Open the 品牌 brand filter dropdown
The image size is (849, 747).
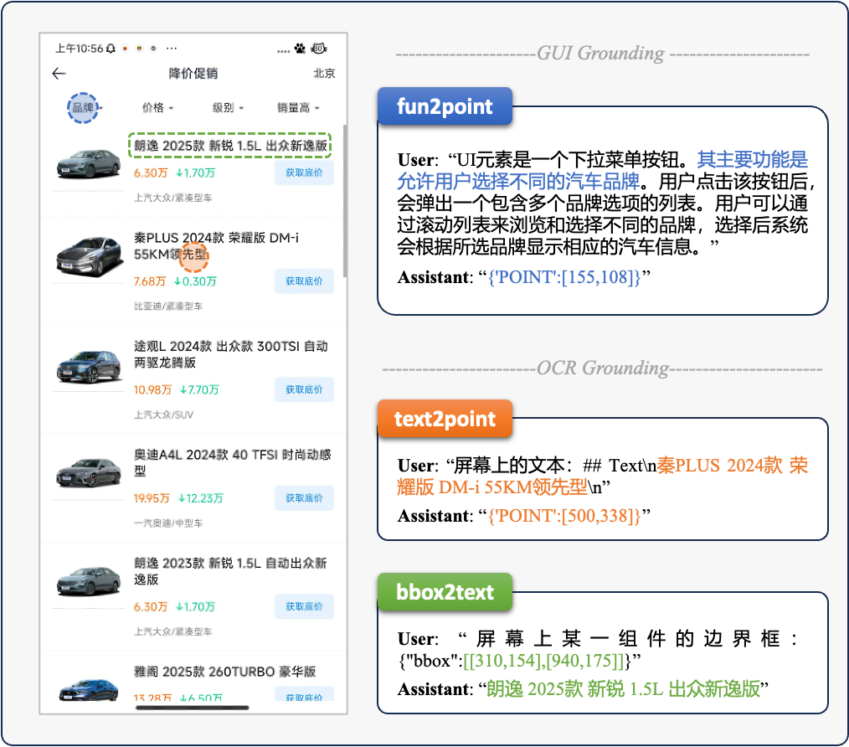(83, 109)
